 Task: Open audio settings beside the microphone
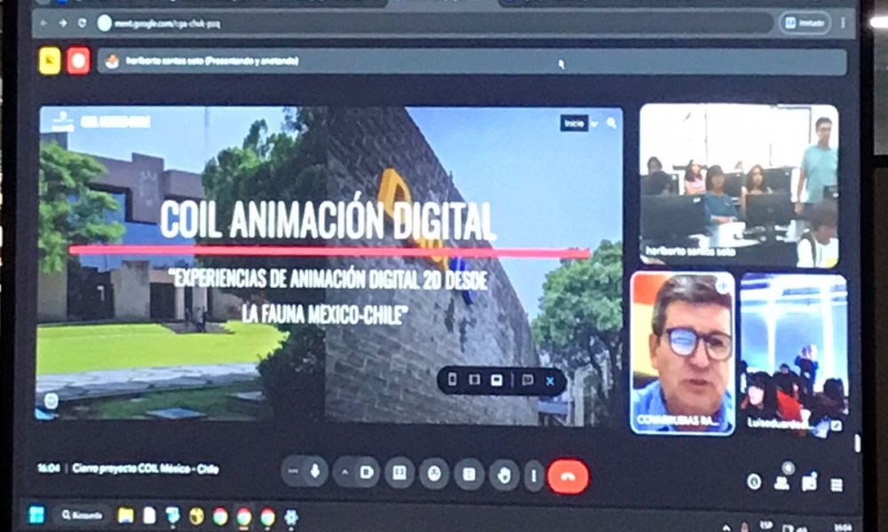click(x=293, y=472)
